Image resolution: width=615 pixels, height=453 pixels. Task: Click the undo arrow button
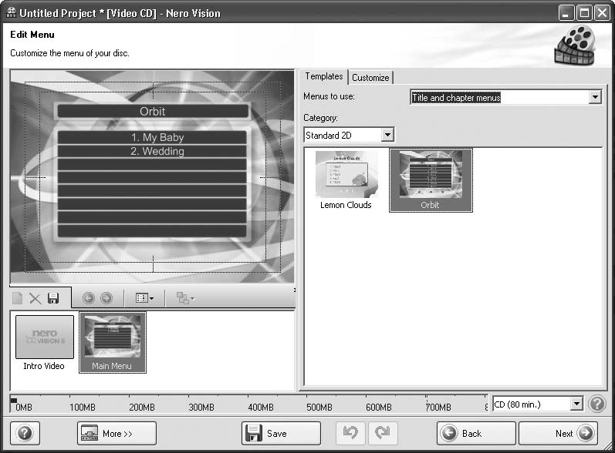pos(350,433)
